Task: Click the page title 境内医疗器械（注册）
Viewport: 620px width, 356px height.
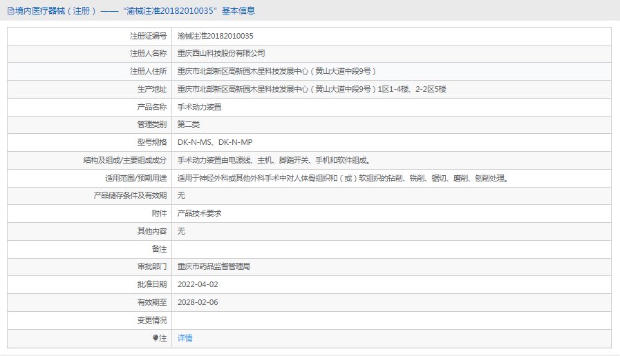Action: click(55, 11)
